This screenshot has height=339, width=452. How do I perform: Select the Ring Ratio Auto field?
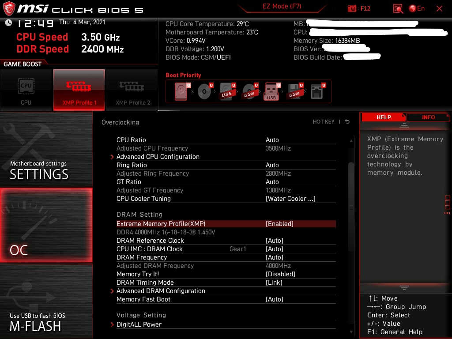click(272, 165)
